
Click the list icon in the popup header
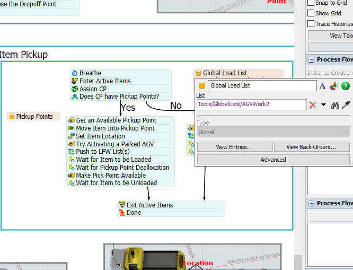point(202,85)
